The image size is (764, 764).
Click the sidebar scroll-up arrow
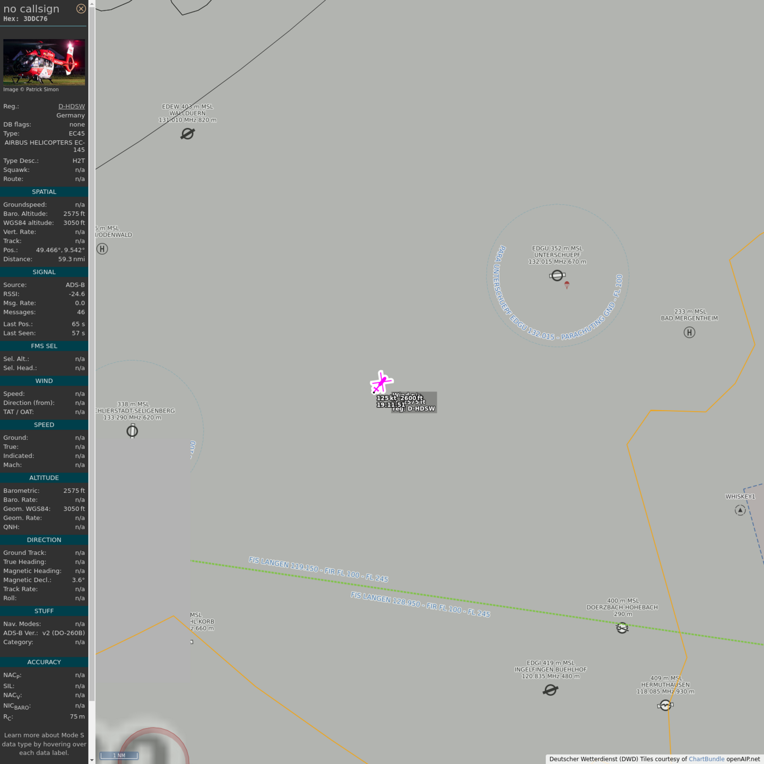click(92, 3)
